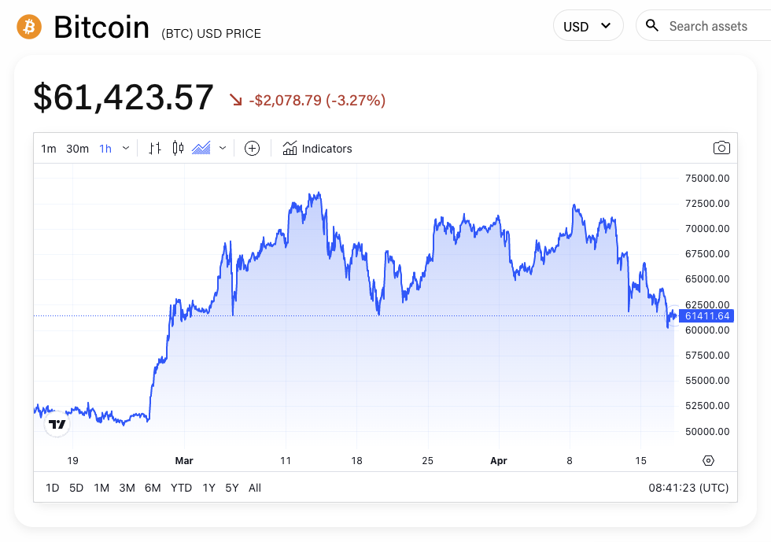The width and height of the screenshot is (771, 542).
Task: Enable the 30m timeframe
Action: pos(77,148)
